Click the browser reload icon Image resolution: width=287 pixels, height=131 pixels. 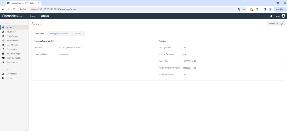click(x=14, y=9)
